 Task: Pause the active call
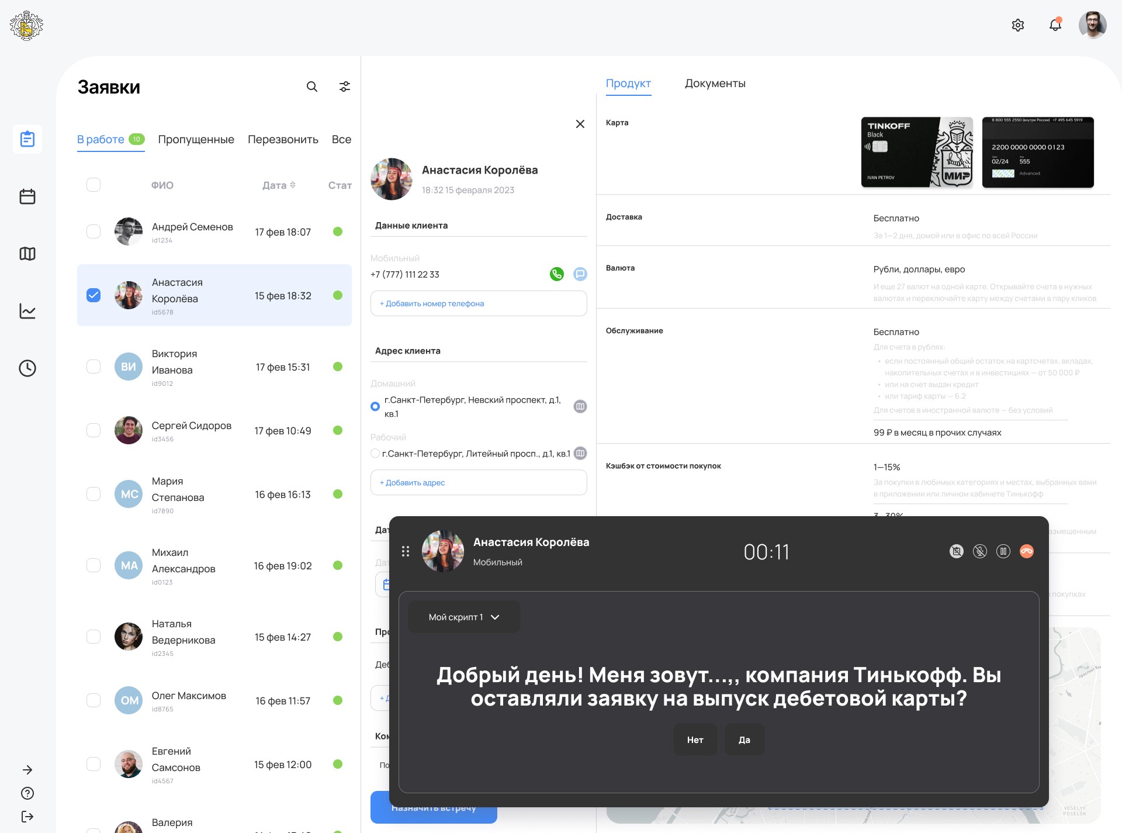[x=1003, y=551]
